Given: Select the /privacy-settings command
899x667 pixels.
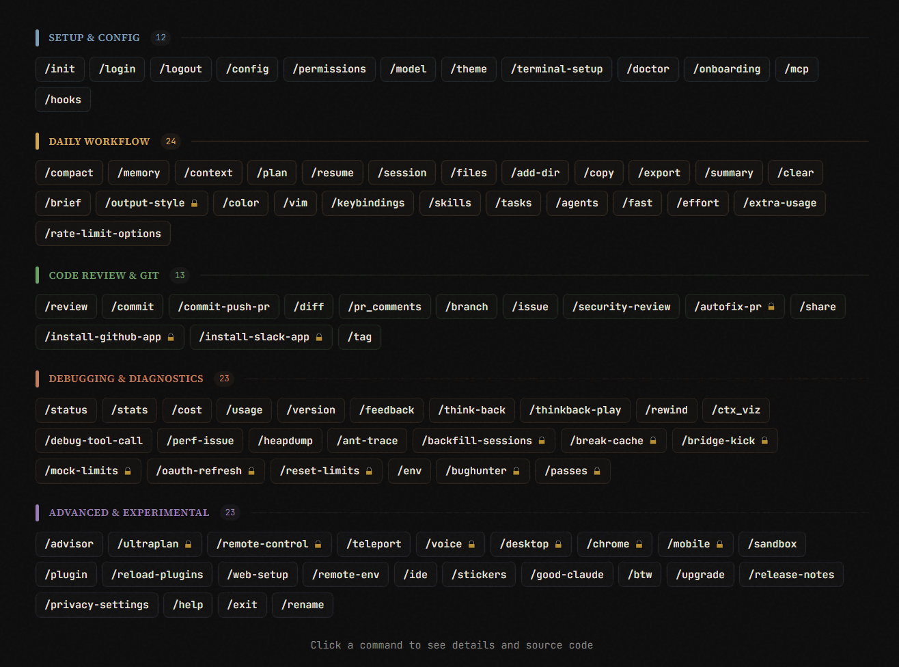Looking at the screenshot, I should click(96, 605).
